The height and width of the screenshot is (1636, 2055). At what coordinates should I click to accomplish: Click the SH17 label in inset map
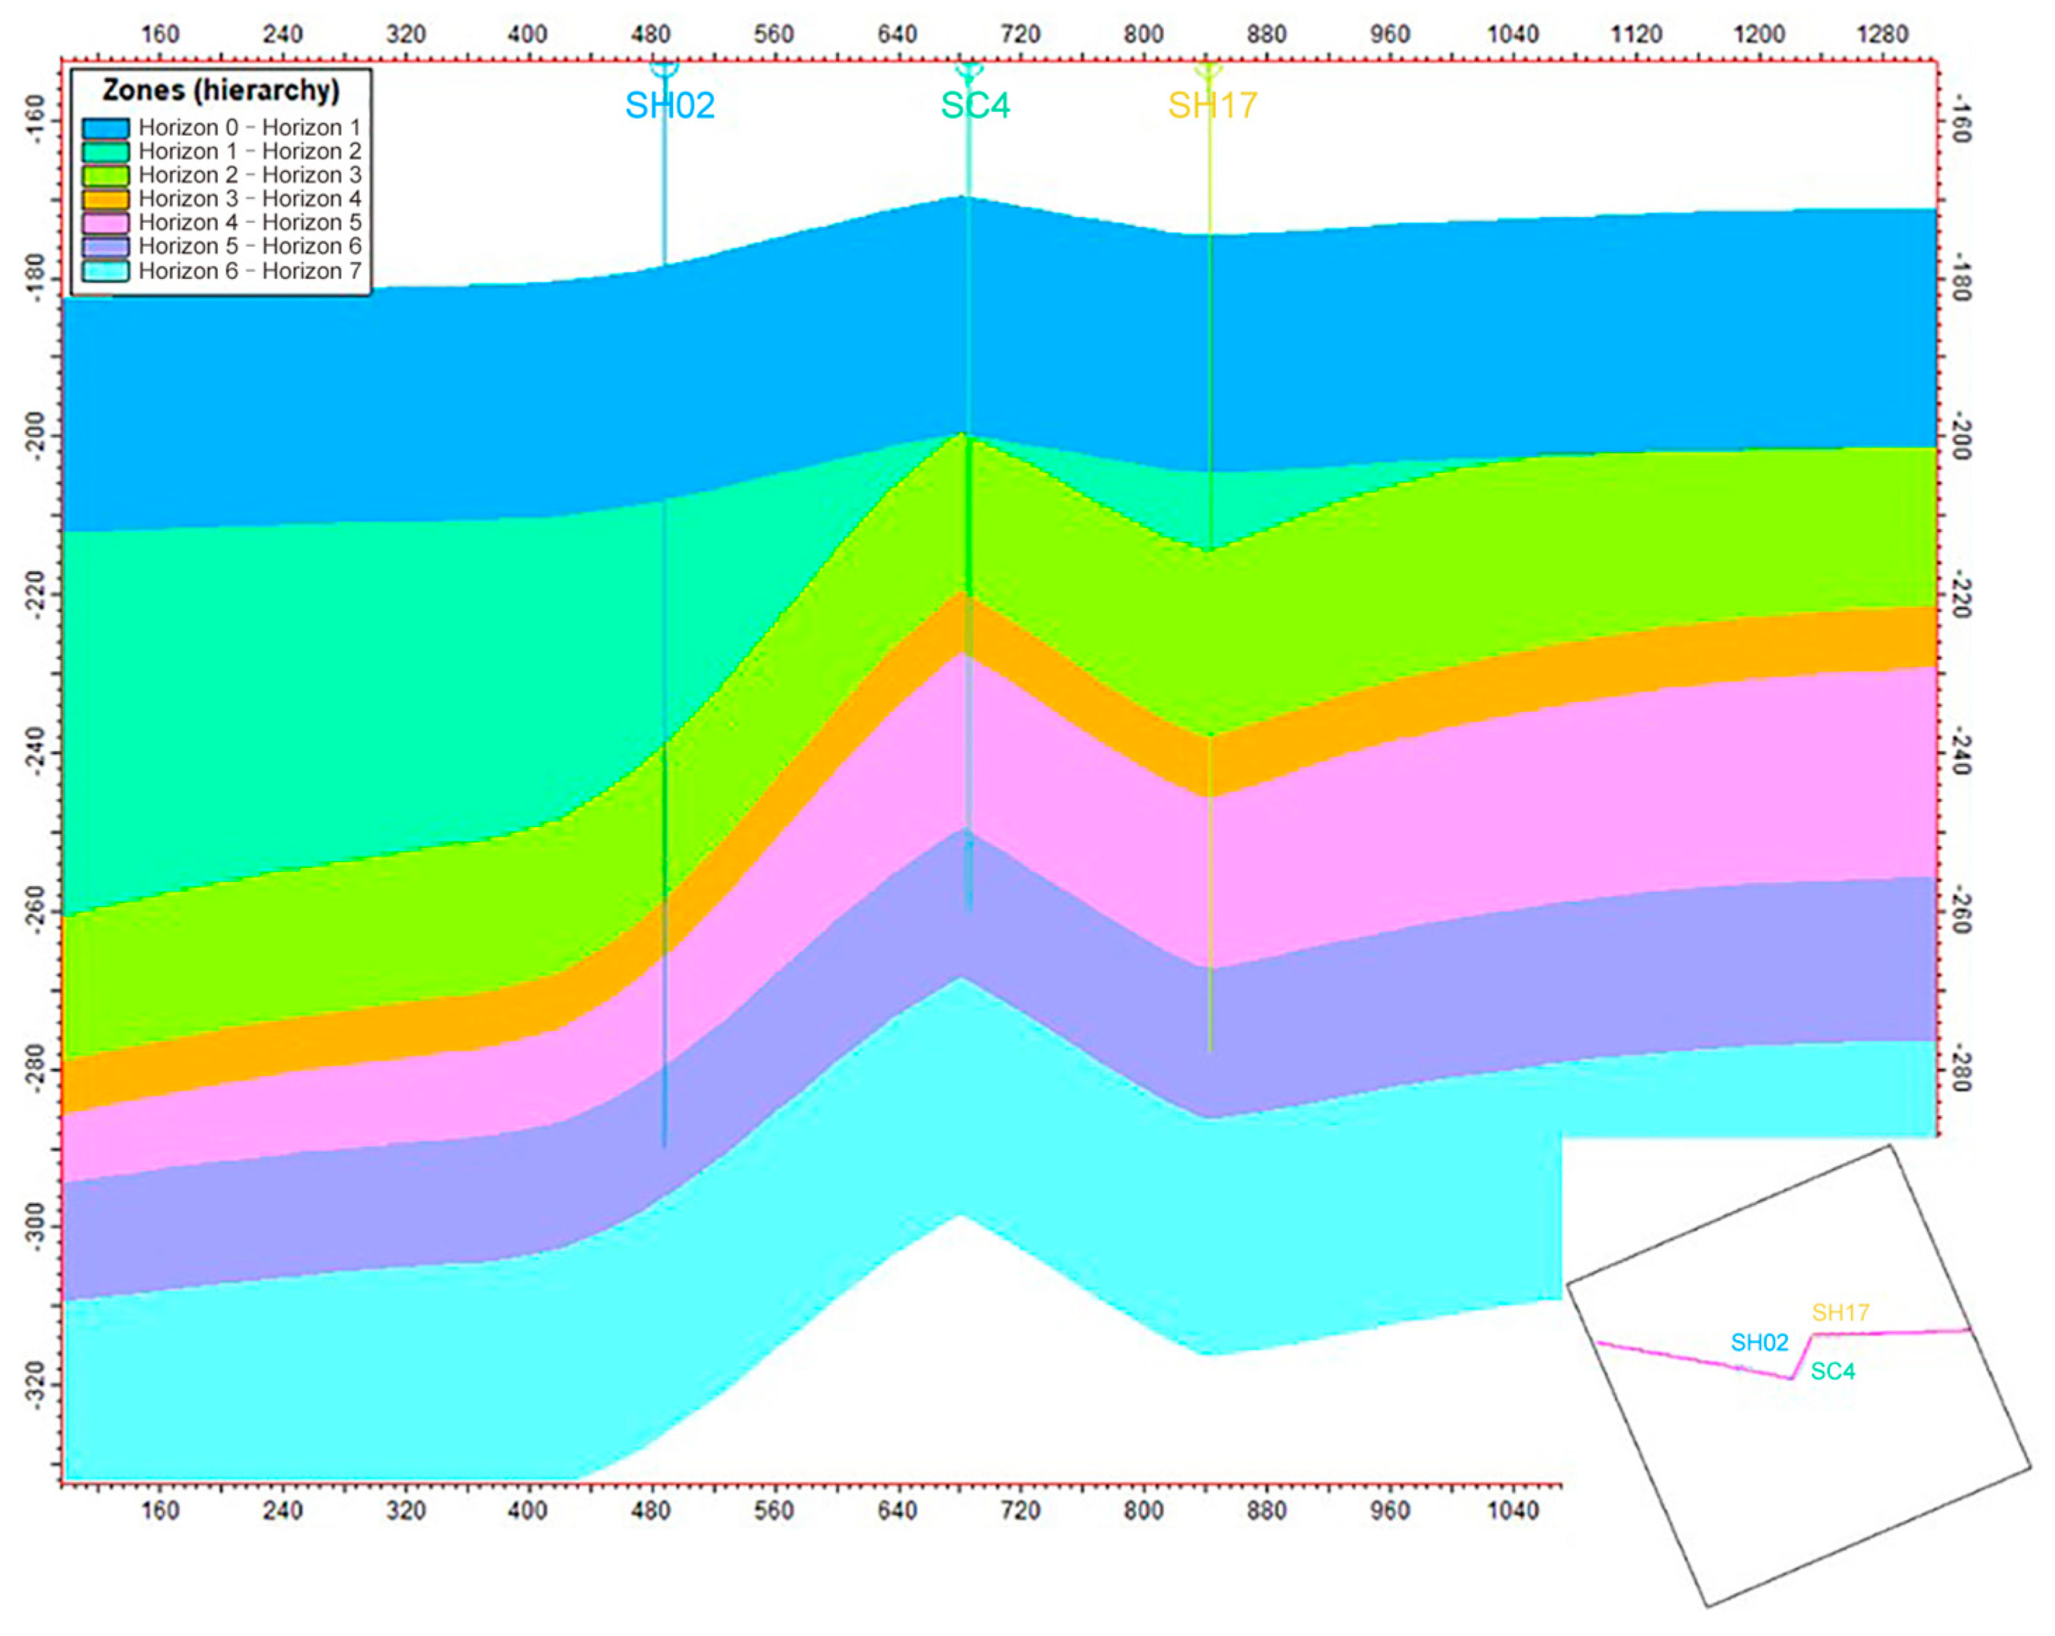tap(1839, 1313)
